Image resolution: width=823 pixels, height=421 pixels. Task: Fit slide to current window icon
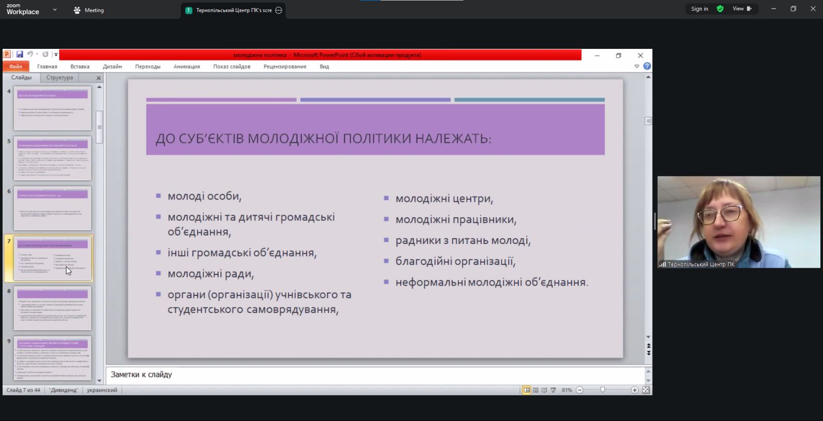point(646,390)
